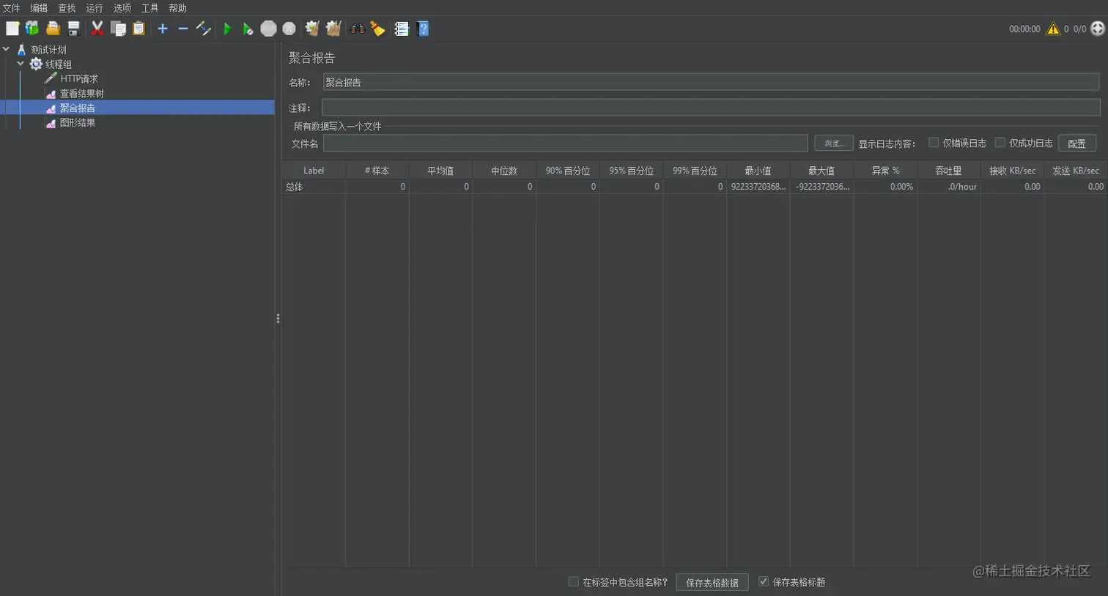The width and height of the screenshot is (1108, 596).
Task: Reset search with yellow broom icon
Action: 377,29
